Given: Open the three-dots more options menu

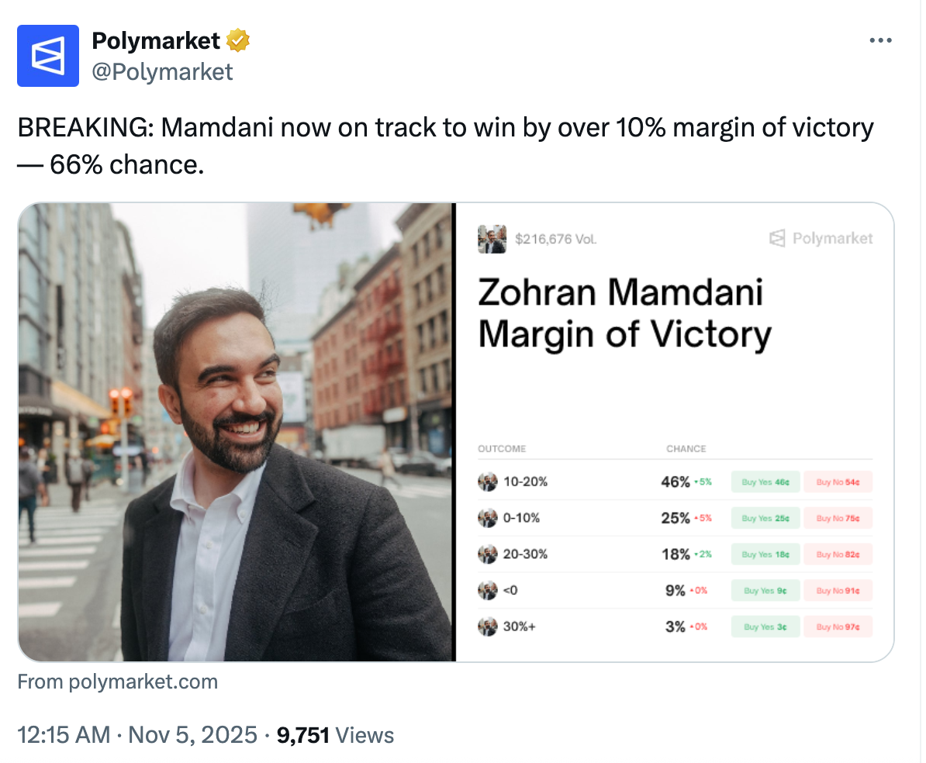Looking at the screenshot, I should tap(880, 41).
